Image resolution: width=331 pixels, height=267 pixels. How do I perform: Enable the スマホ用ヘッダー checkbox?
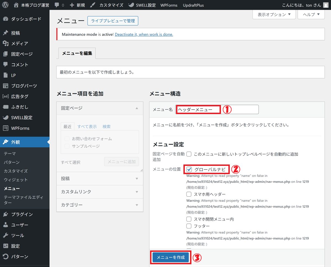189,194
